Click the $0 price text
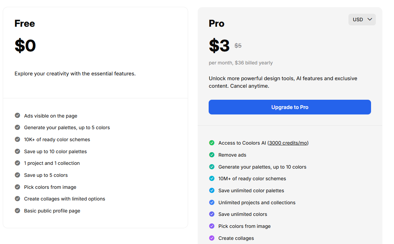Viewport: 394px width, 244px height. [x=25, y=46]
